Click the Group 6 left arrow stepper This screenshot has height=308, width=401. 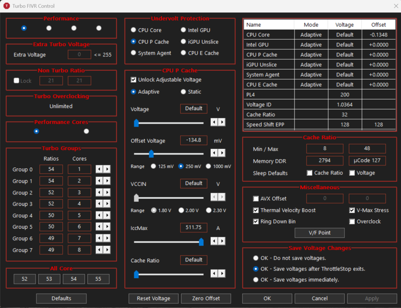point(99,238)
